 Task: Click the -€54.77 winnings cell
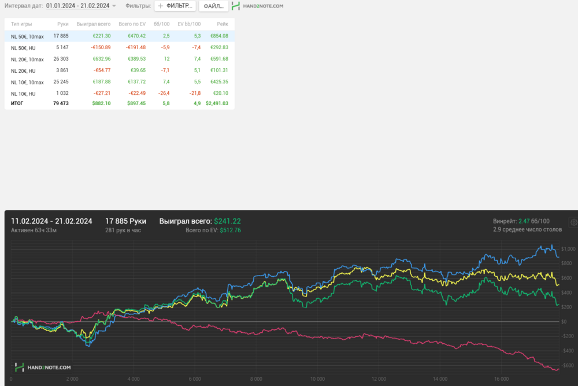point(102,70)
